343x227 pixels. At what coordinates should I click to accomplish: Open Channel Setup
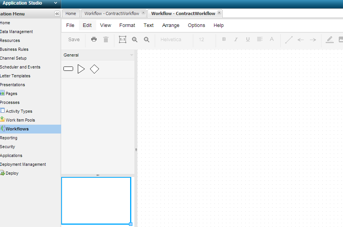click(x=13, y=58)
